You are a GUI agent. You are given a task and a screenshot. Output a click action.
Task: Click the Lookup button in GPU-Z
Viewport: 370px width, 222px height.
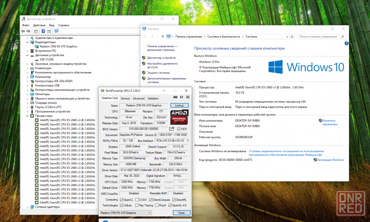click(x=179, y=105)
